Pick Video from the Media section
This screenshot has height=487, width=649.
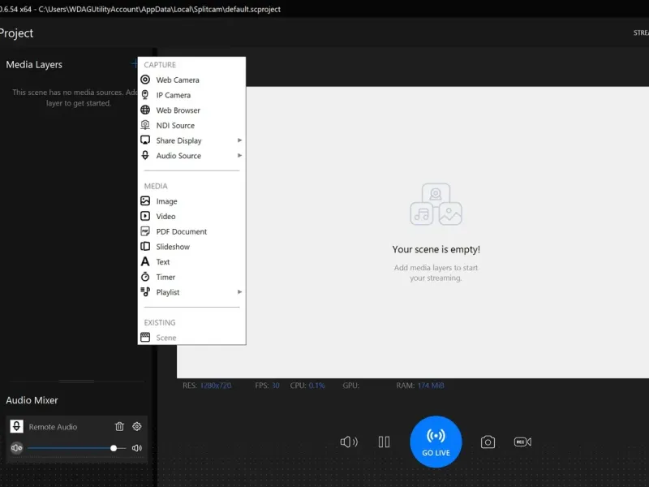pos(191,216)
